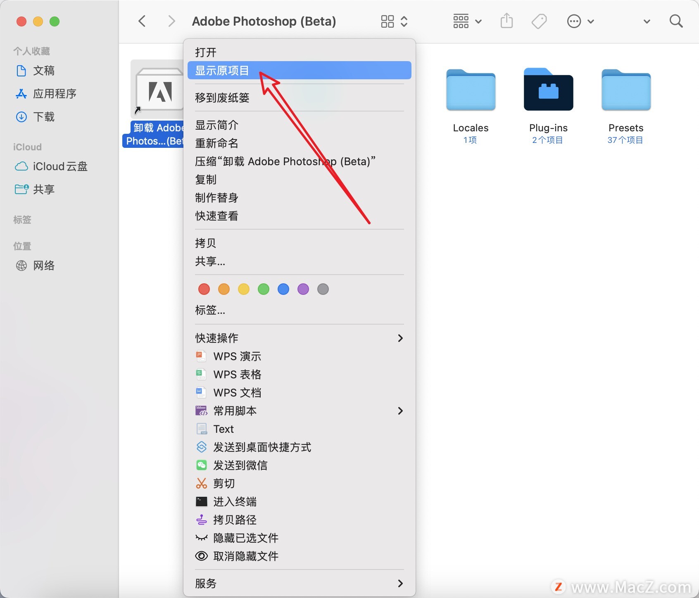Image resolution: width=699 pixels, height=598 pixels.
Task: Select 快速查看 to preview the file
Action: (x=216, y=216)
